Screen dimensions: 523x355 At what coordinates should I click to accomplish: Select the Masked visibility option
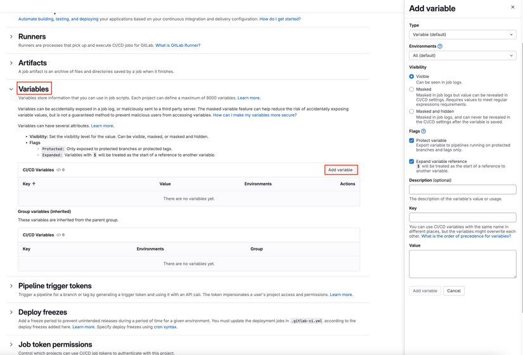coord(411,89)
